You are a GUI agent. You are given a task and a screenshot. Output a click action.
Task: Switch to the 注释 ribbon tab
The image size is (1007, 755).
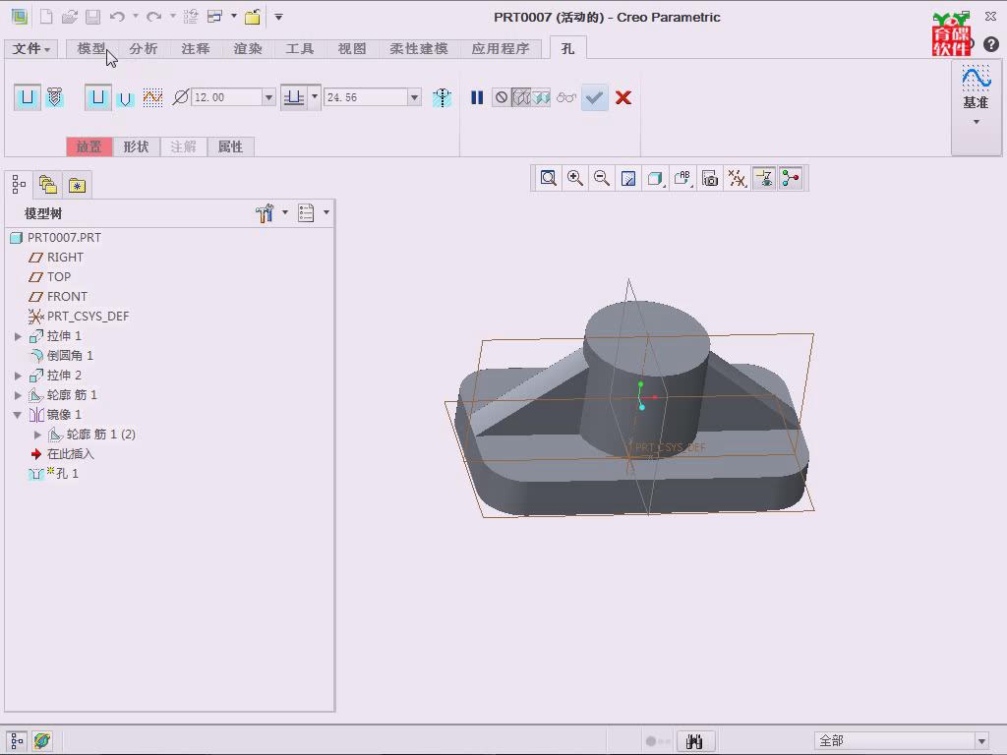pos(196,49)
